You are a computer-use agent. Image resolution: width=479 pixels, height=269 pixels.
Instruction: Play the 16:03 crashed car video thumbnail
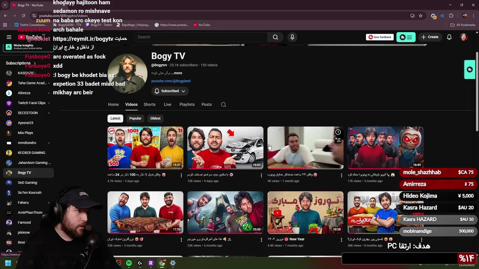point(225,148)
